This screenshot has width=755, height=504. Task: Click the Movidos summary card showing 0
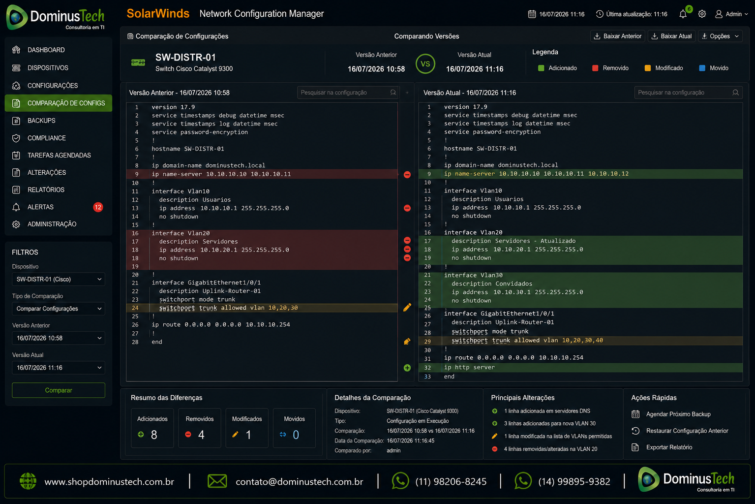pyautogui.click(x=294, y=428)
